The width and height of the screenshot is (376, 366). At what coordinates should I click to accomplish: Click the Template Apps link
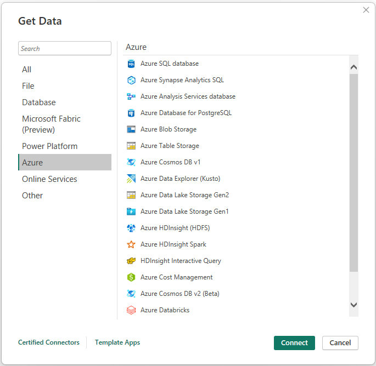point(117,342)
